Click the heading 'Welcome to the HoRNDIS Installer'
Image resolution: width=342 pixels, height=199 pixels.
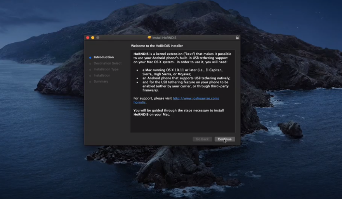click(x=157, y=46)
